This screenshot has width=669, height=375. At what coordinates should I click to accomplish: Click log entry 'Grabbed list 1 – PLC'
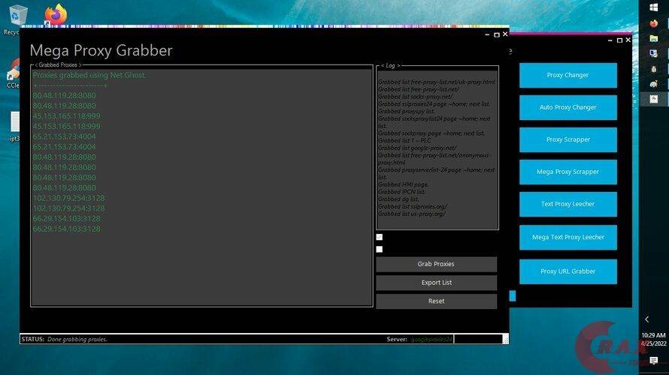(x=404, y=140)
